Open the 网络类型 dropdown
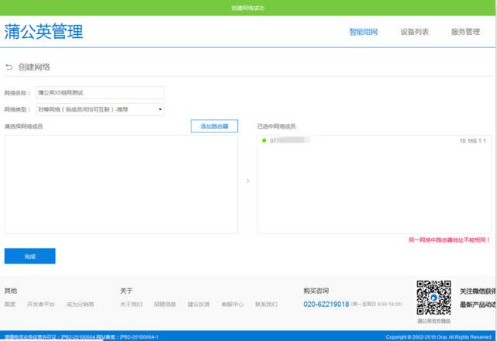Viewport: 497px width, 341px height. click(x=99, y=110)
